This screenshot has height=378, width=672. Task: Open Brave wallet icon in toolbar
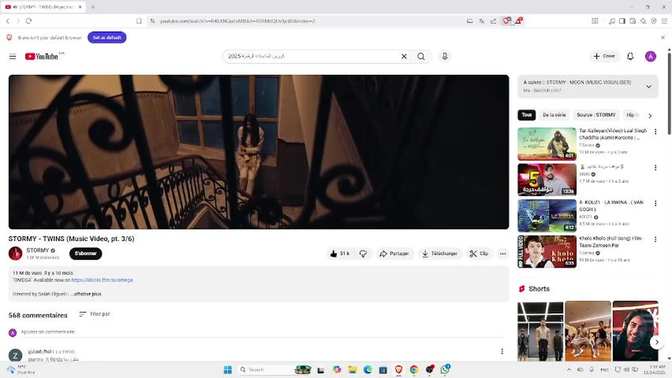[x=633, y=21]
